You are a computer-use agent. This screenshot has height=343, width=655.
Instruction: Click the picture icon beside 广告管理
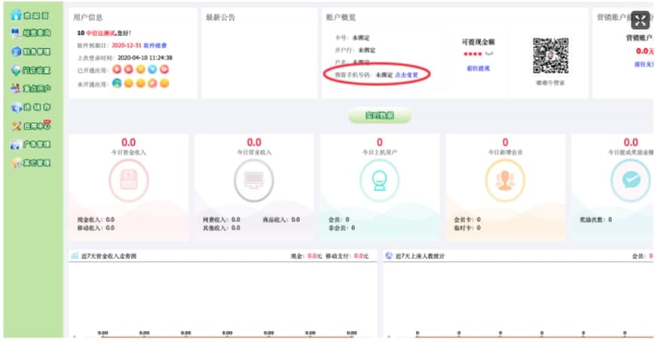pyautogui.click(x=16, y=144)
